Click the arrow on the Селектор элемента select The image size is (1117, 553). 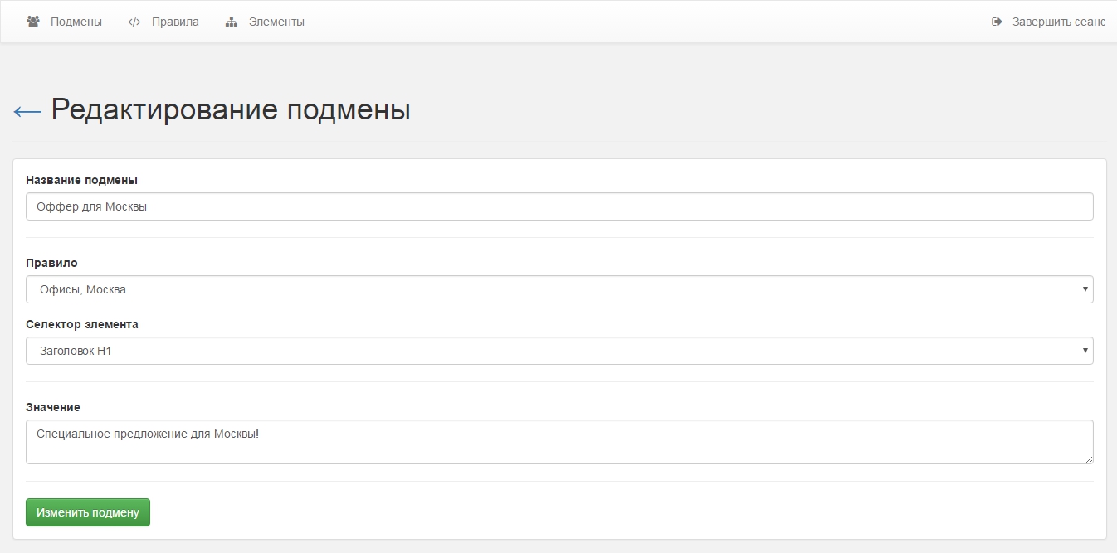click(x=1085, y=351)
